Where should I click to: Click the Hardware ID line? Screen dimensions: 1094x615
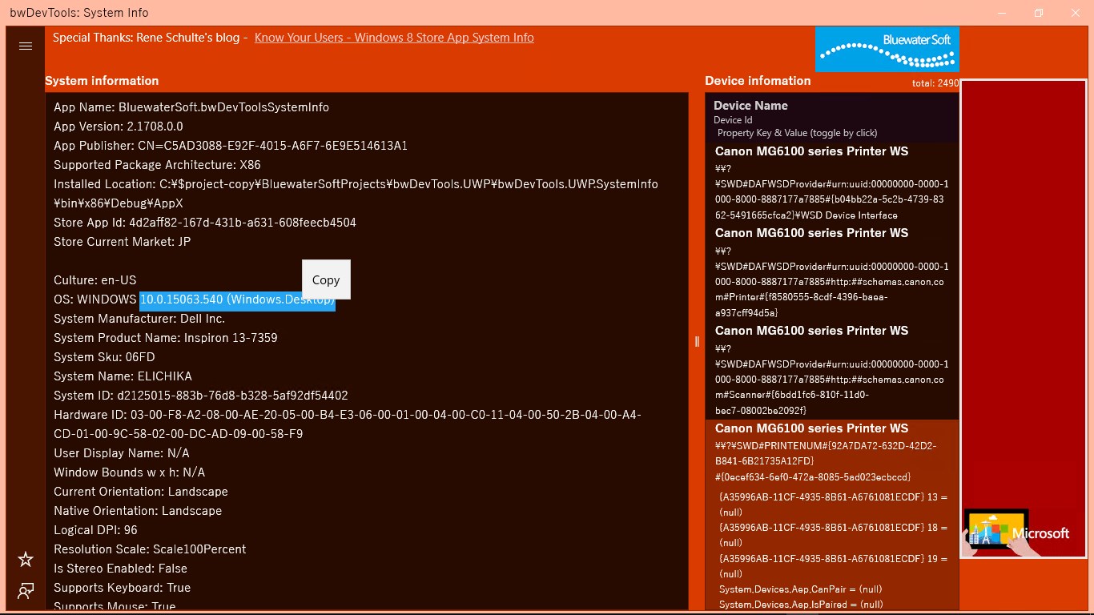348,424
